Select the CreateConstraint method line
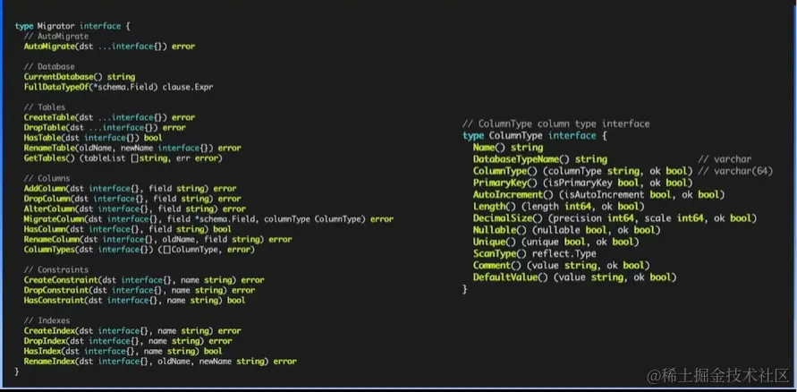This screenshot has width=797, height=392. [x=144, y=280]
